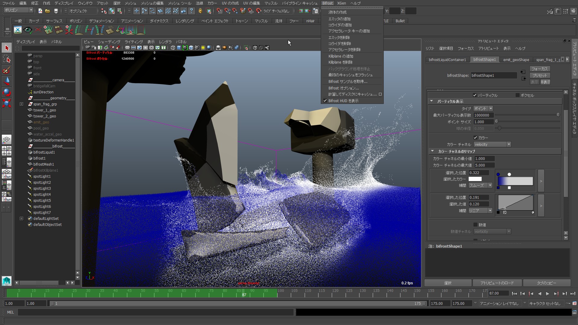
Task: Collapse the パーティクル表示 section
Action: point(432,102)
